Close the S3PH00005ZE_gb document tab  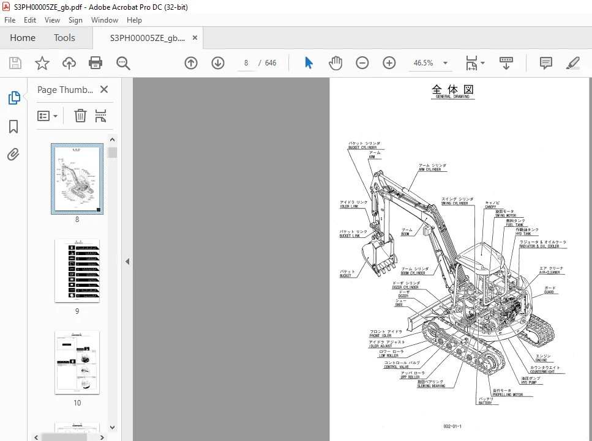[x=195, y=38]
